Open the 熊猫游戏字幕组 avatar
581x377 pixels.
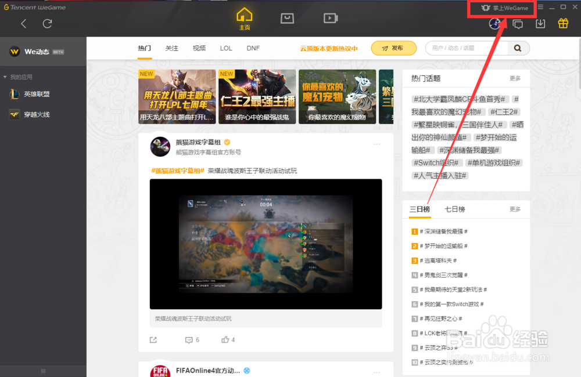[x=160, y=147]
